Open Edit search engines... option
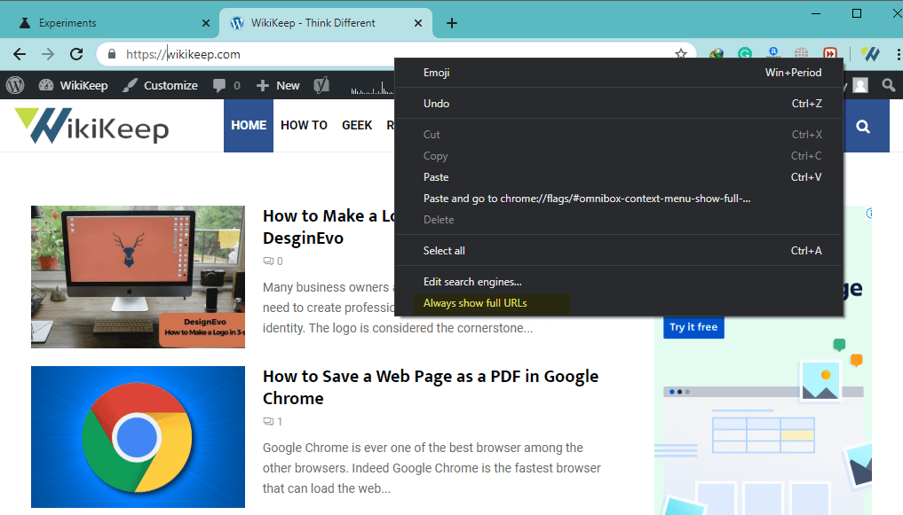The image size is (903, 515). point(619,282)
